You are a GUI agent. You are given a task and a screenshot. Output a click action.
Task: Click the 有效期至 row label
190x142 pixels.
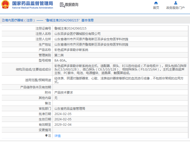point(45,124)
